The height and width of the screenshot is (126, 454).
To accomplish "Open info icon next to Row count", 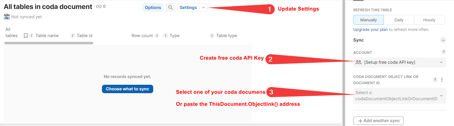I will tap(157, 36).
